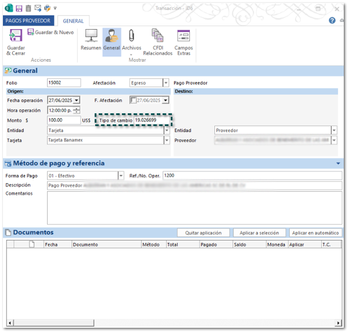The width and height of the screenshot is (349, 333).
Task: Click the help question mark icon
Action: point(332,20)
